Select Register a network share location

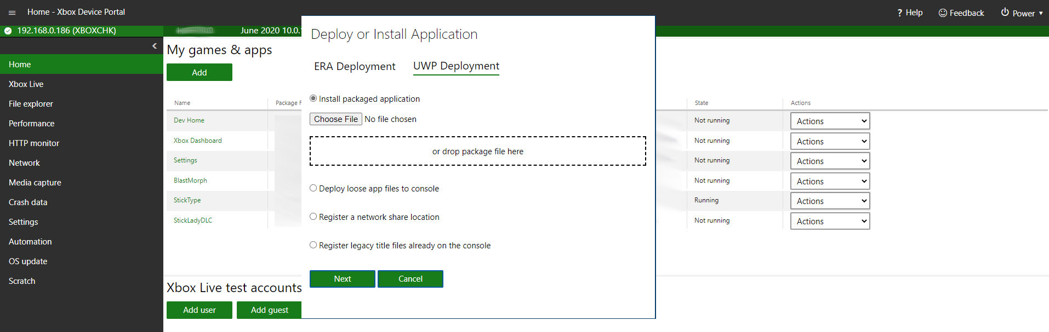point(313,217)
